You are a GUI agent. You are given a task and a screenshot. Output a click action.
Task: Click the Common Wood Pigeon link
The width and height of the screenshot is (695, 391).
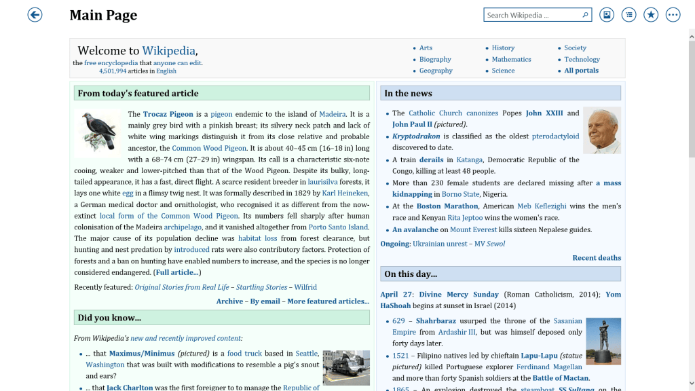coord(209,148)
